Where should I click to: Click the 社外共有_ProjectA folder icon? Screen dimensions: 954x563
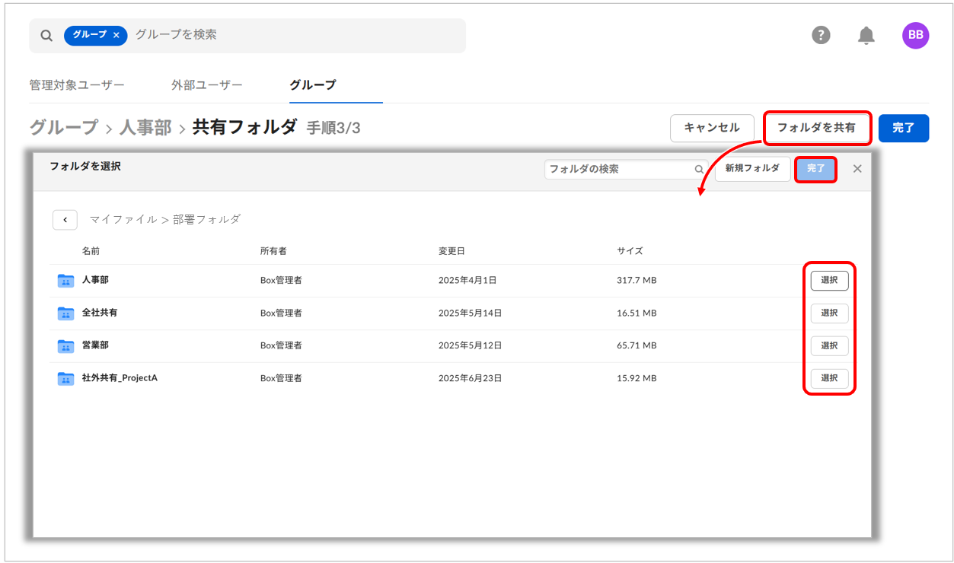click(65, 379)
